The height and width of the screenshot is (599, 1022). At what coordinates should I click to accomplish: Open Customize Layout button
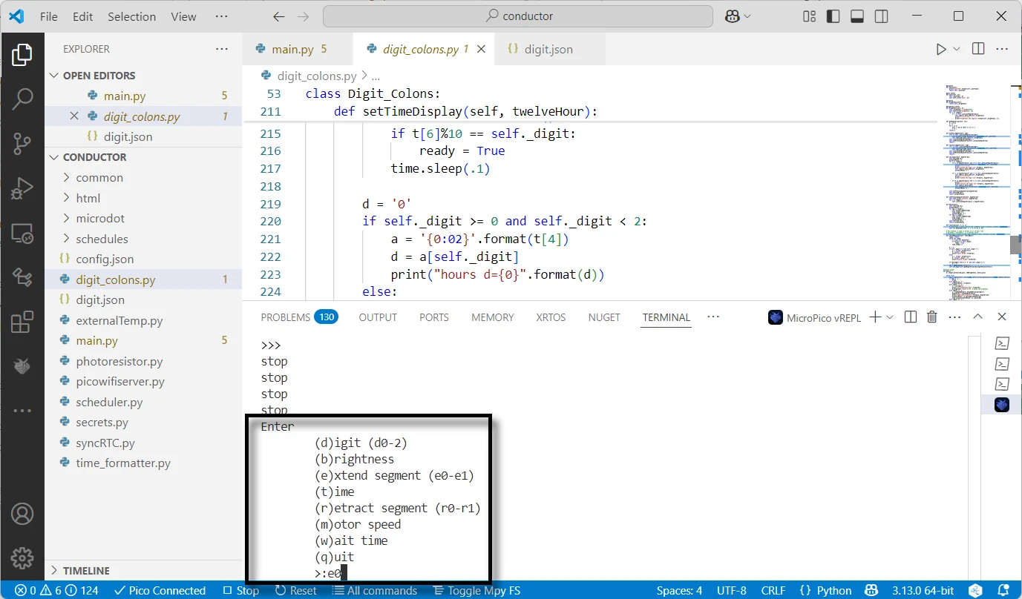pyautogui.click(x=810, y=16)
